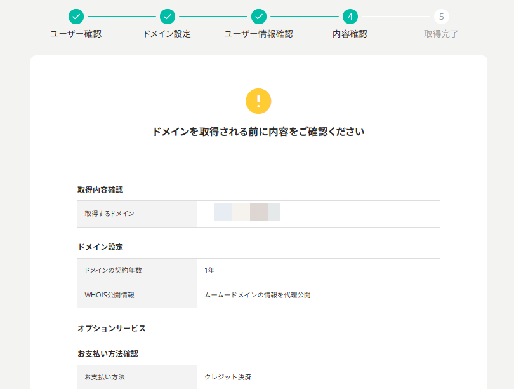Viewport: 514px width, 389px height.
Task: Click the step 4 内容確認 circle
Action: tap(350, 17)
